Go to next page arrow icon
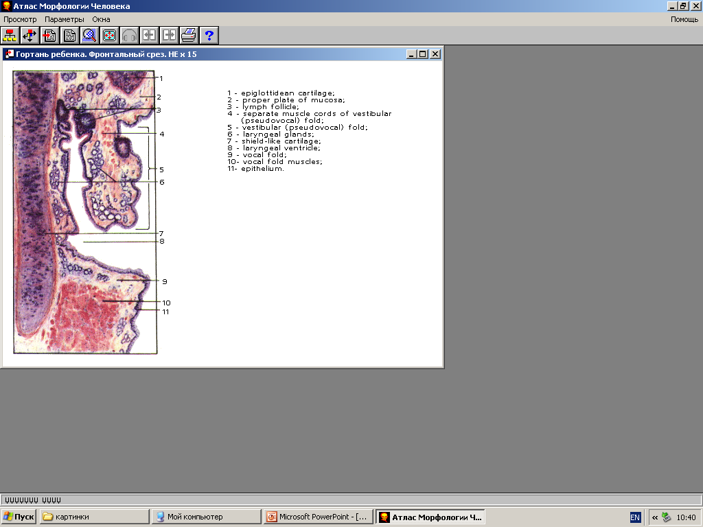The width and height of the screenshot is (703, 527). 169,36
